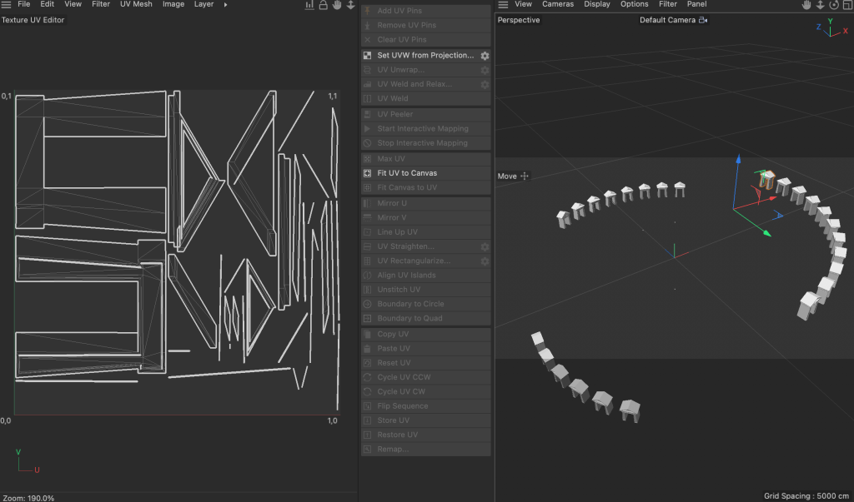Open the Perspective viewport View menu
Viewport: 854px width, 502px height.
(524, 4)
